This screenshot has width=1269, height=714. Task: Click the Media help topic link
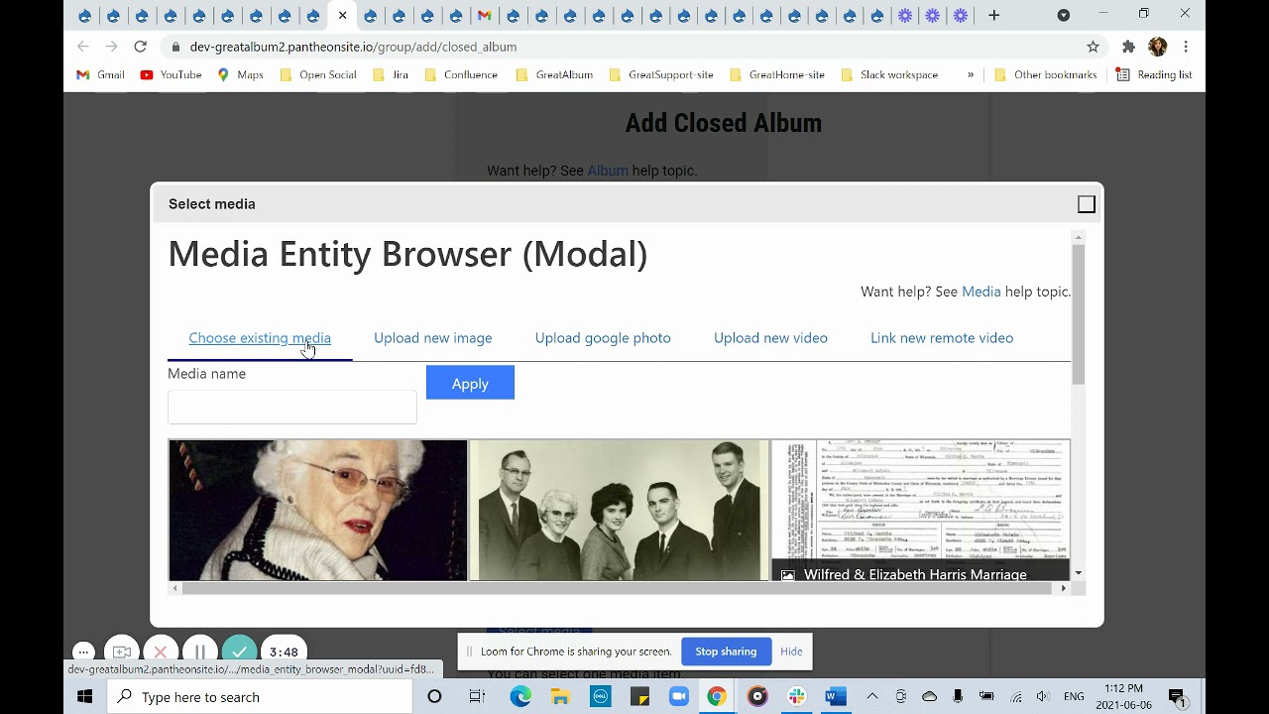click(x=981, y=292)
